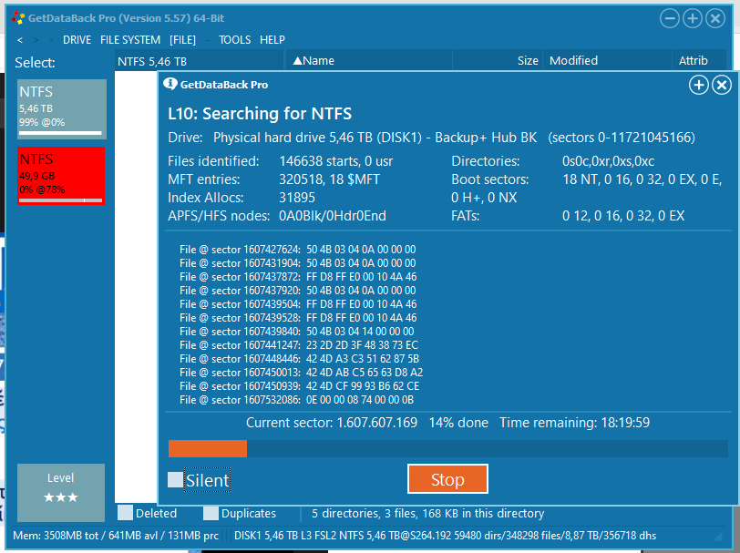
Task: Click the File @ sector 1607427624 log line
Action: coord(298,250)
